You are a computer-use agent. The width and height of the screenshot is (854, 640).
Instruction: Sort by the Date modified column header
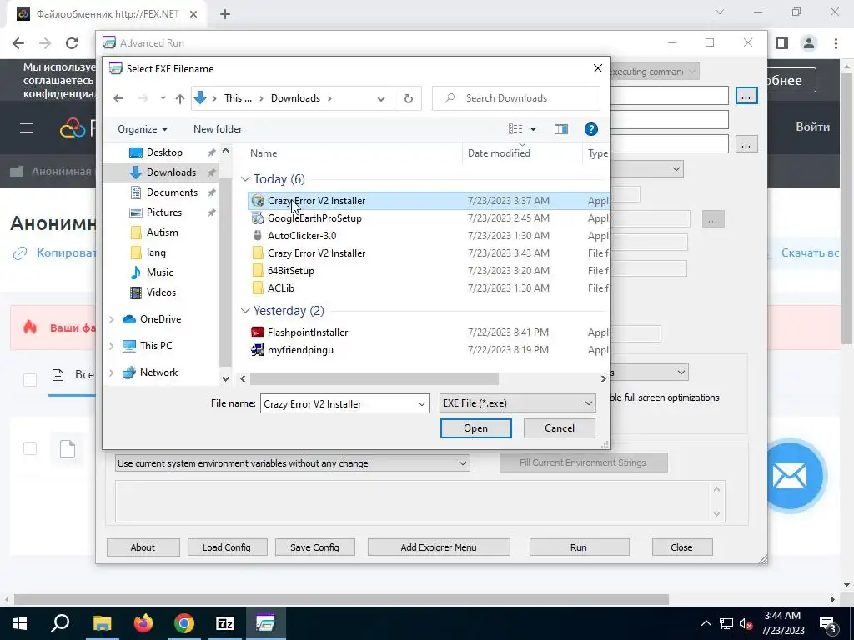pyautogui.click(x=499, y=153)
